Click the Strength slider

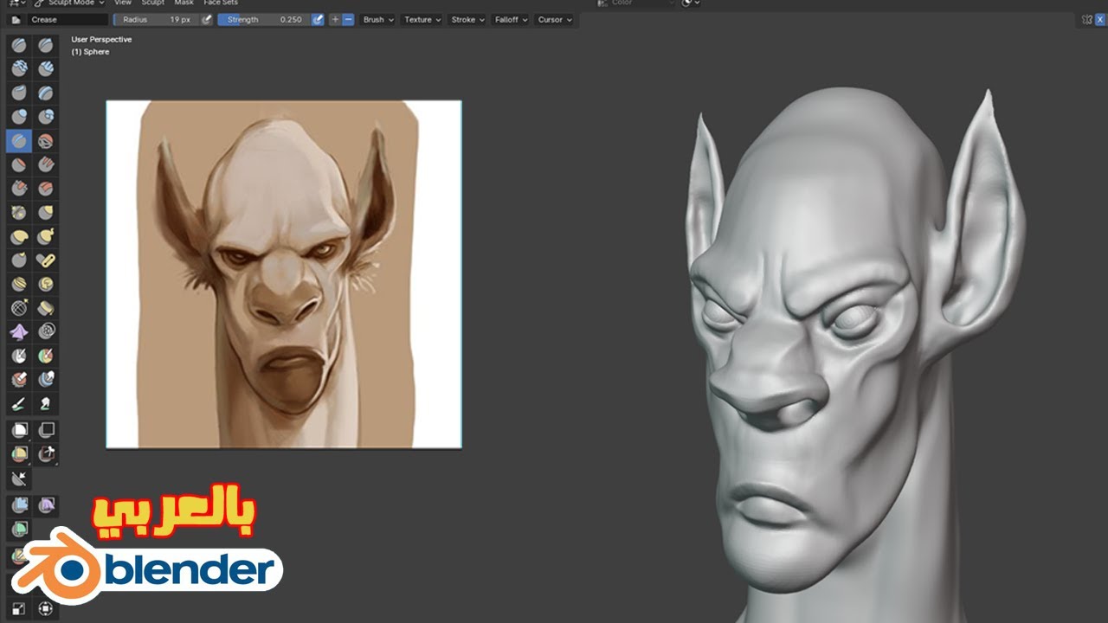[264, 19]
